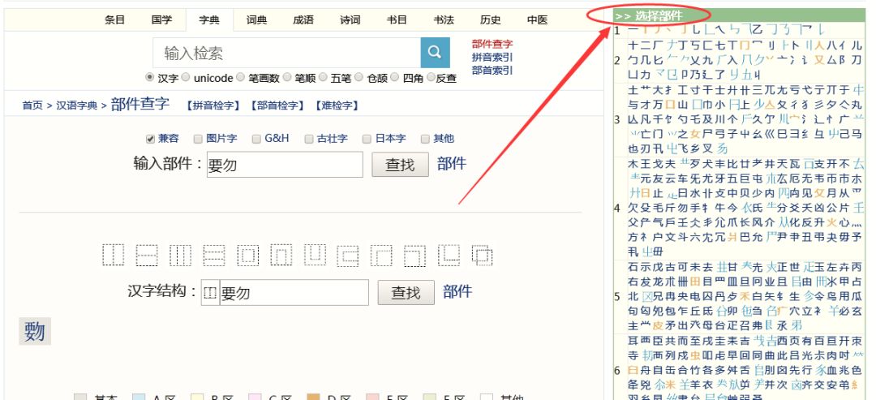Select the left-right structure icon

click(114, 255)
